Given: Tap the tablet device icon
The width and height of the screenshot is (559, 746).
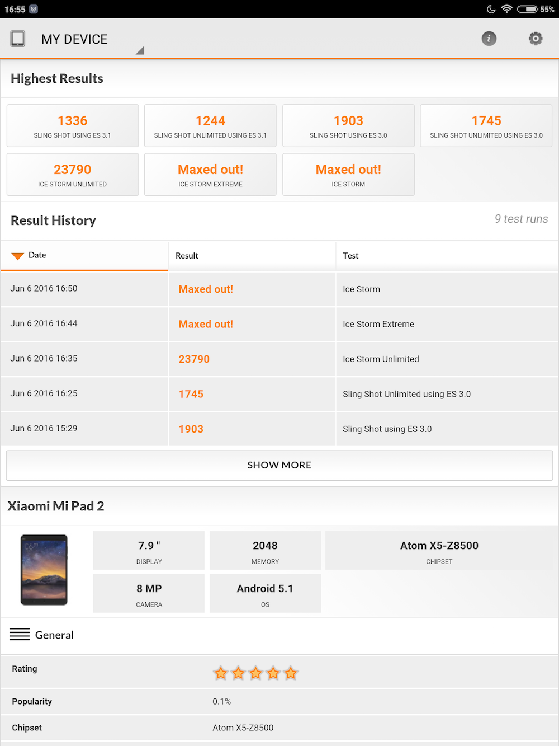Looking at the screenshot, I should tap(18, 39).
